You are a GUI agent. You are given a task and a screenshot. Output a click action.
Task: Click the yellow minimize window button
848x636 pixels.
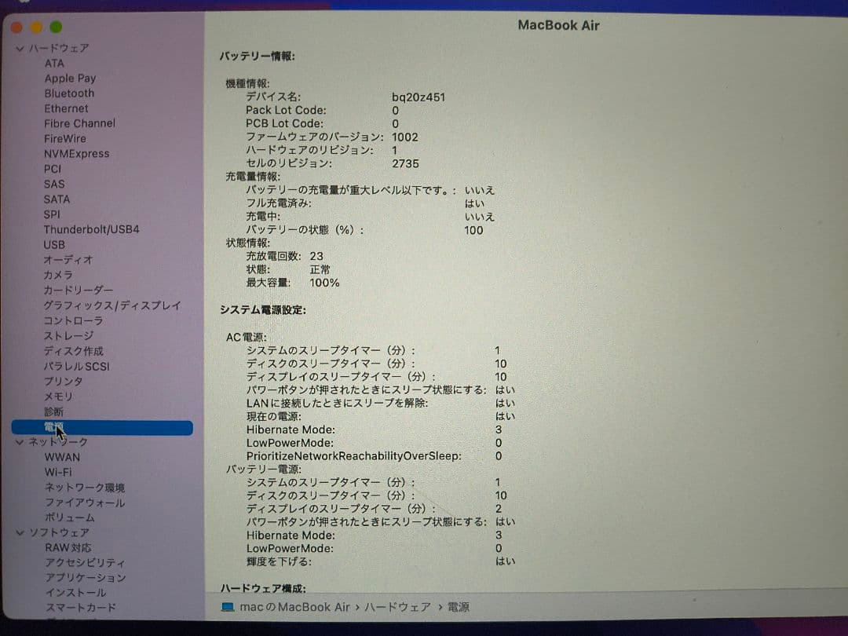pyautogui.click(x=36, y=27)
